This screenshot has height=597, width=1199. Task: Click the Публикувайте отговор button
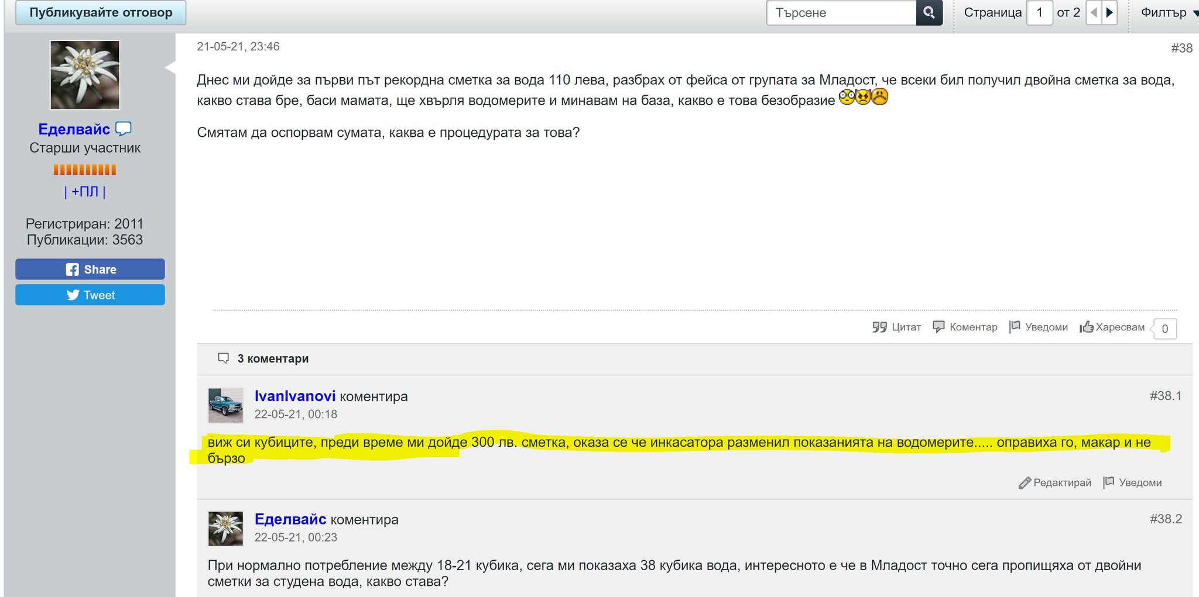[101, 12]
